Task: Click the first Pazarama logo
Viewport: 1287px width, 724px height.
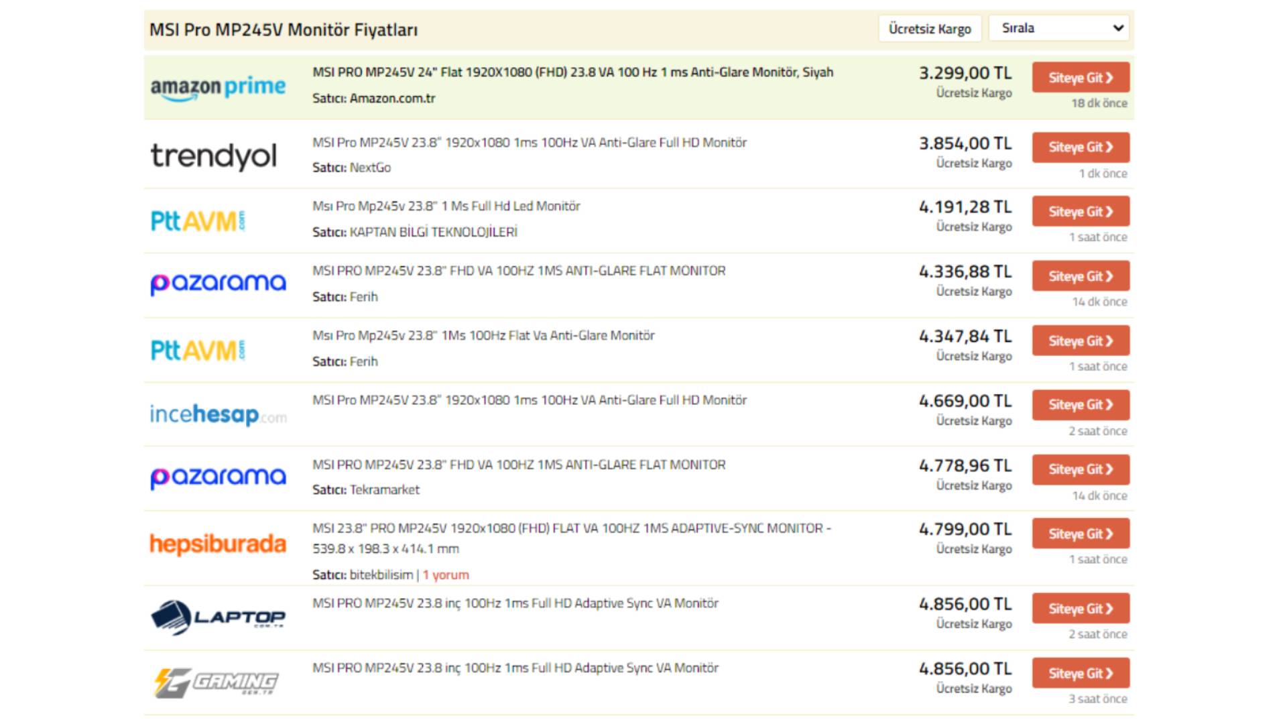Action: pos(218,284)
